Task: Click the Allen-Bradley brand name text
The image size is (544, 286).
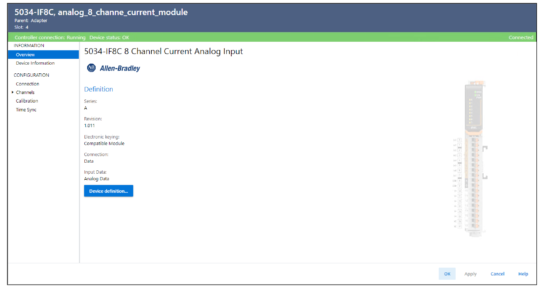Action: point(120,68)
